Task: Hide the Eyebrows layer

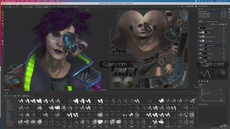Action: [199, 53]
